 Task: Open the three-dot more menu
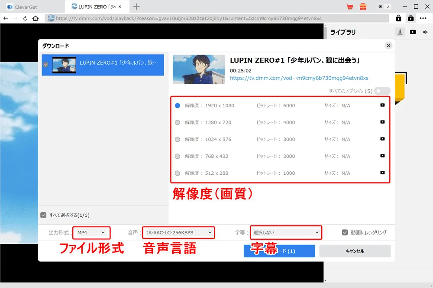[x=423, y=18]
